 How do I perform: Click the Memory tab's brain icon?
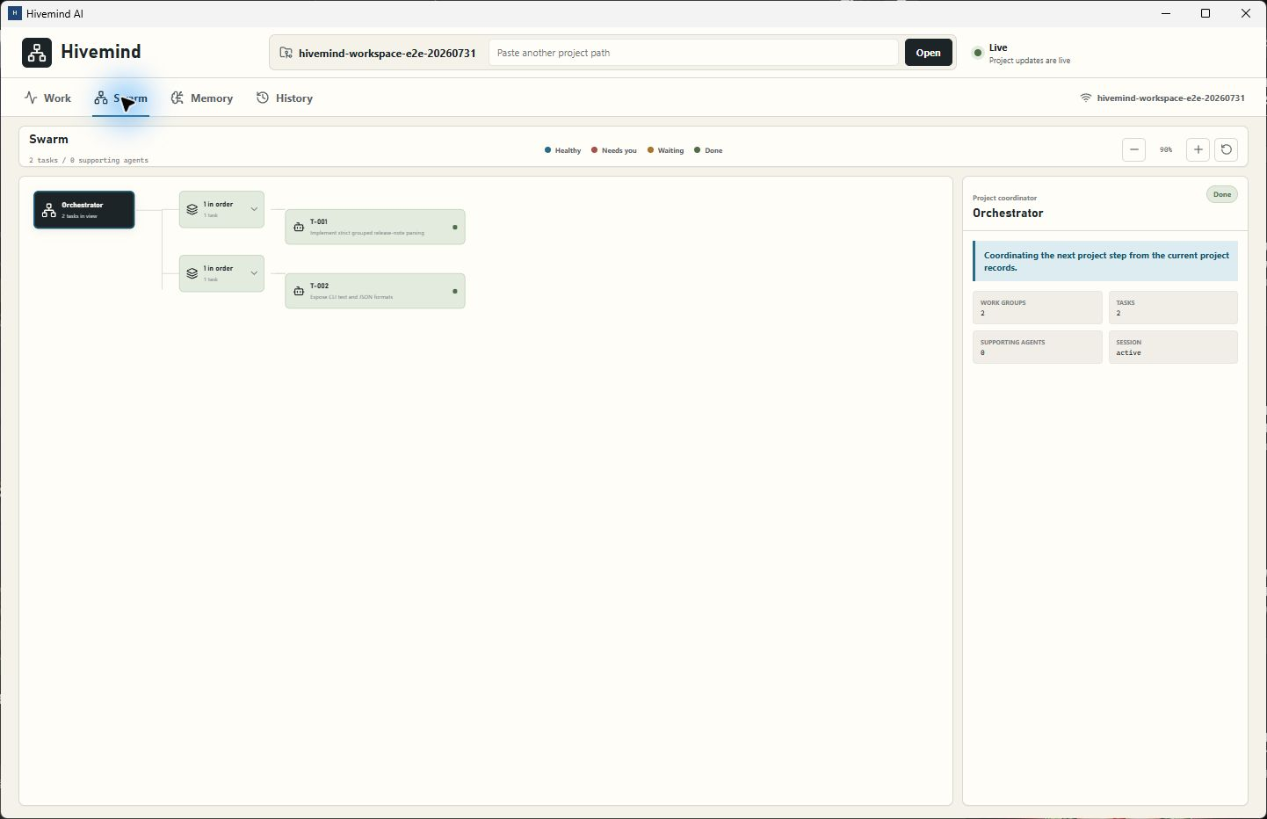[177, 98]
